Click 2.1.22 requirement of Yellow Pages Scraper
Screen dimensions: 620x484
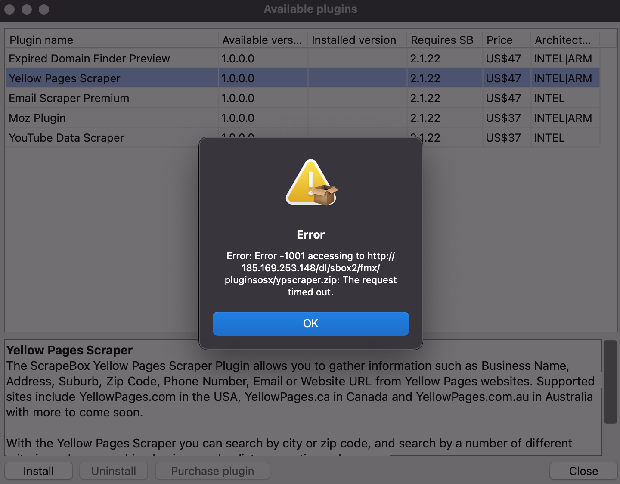pyautogui.click(x=425, y=78)
